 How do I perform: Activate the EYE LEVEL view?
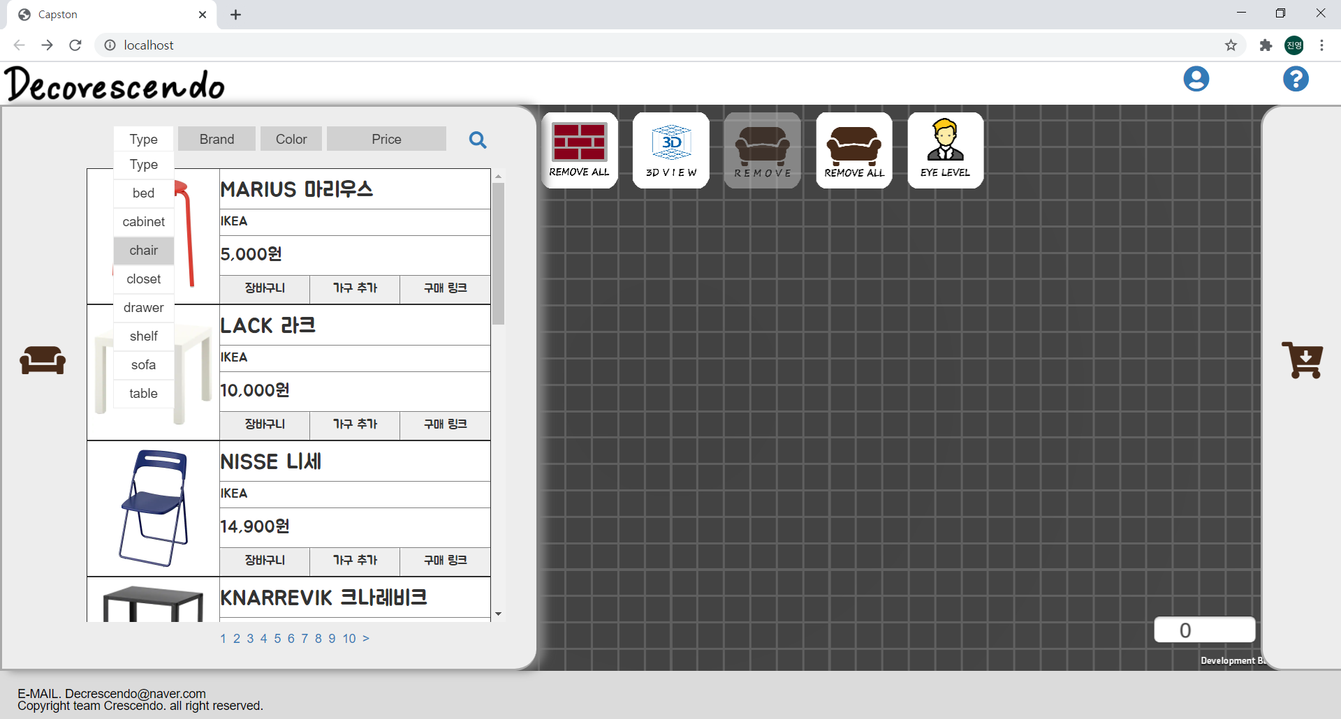(x=945, y=150)
